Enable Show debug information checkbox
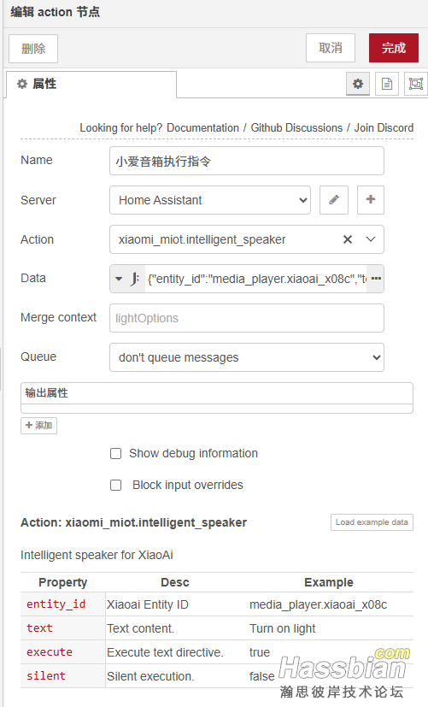 point(116,453)
